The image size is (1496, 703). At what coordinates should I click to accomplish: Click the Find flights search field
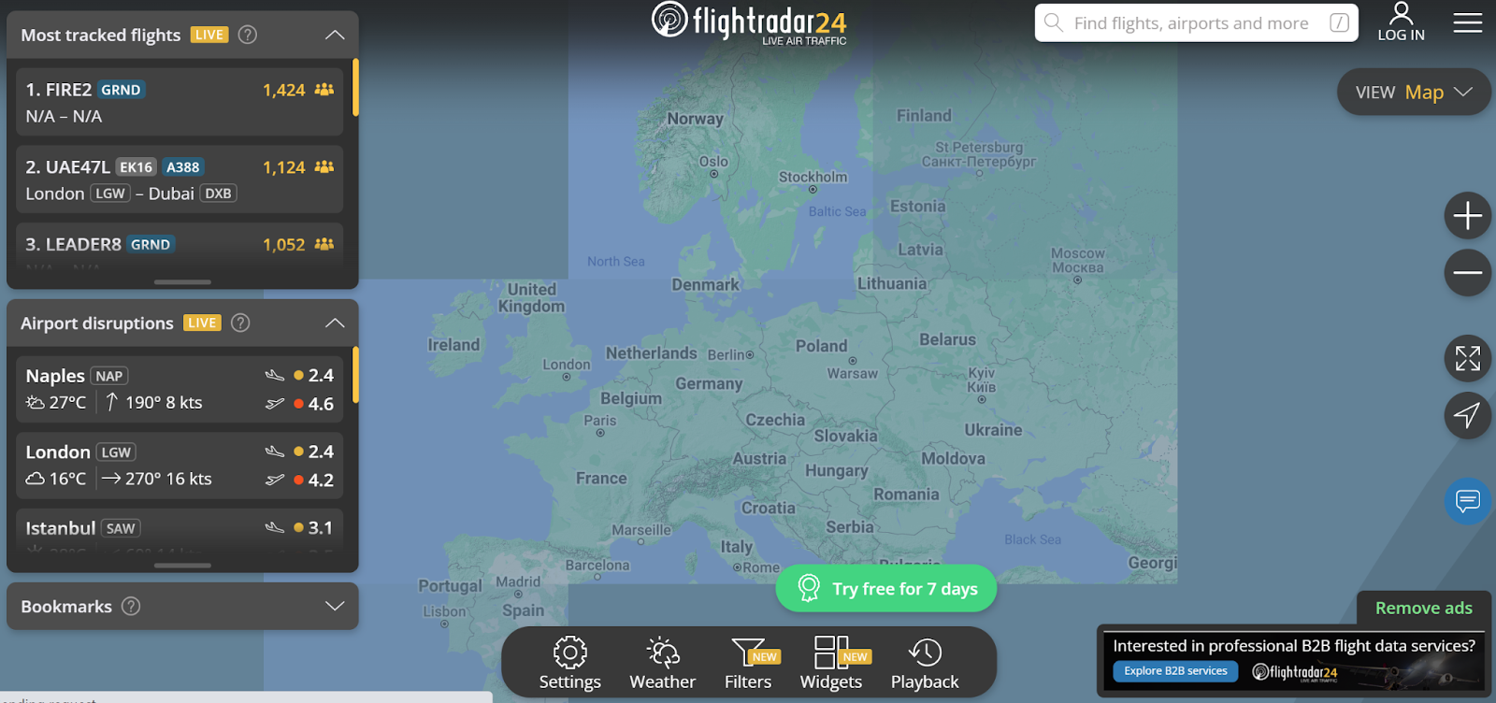click(x=1196, y=22)
